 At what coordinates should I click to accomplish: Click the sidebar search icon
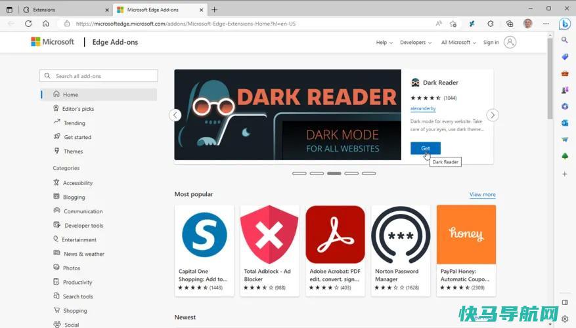click(565, 39)
